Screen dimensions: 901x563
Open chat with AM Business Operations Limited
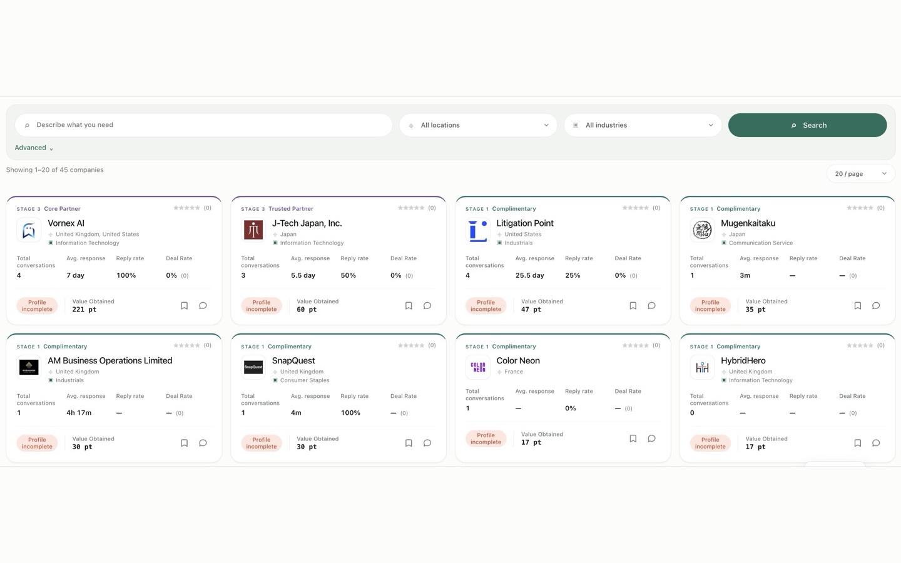point(203,443)
